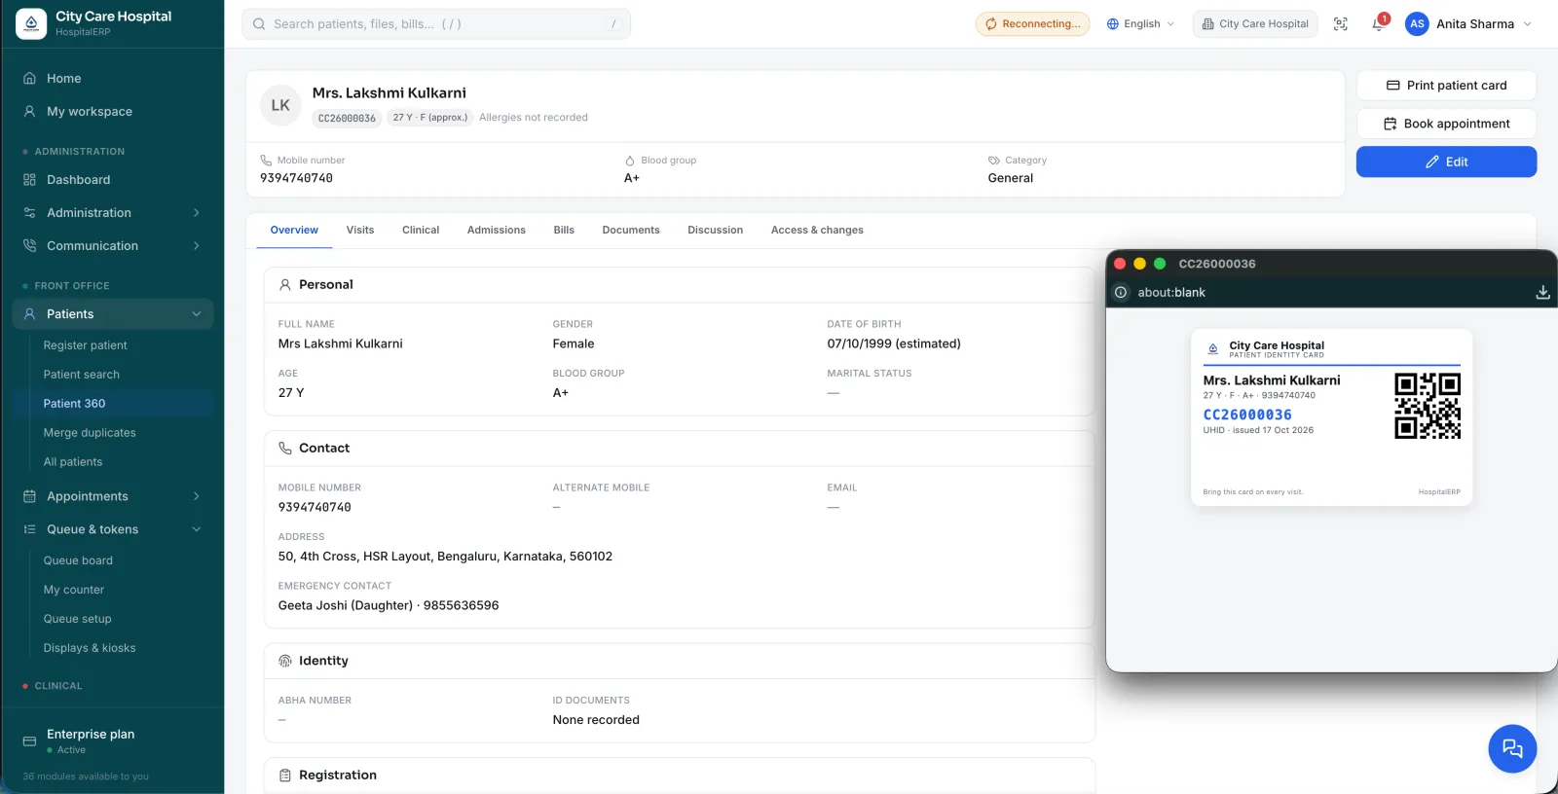Focus the search patients, files, bills field
1558x794 pixels.
tap(436, 24)
